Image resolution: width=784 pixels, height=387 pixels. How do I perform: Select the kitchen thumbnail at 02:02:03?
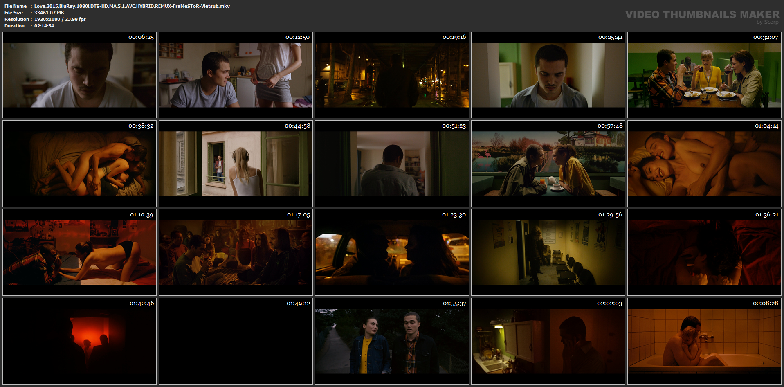(x=548, y=341)
